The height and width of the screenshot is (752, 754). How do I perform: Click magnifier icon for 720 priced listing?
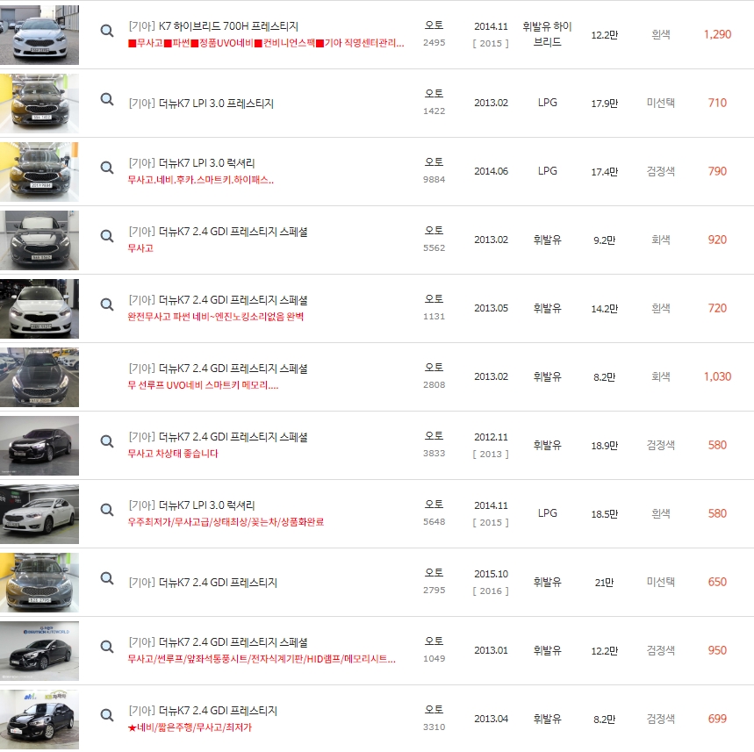click(107, 304)
